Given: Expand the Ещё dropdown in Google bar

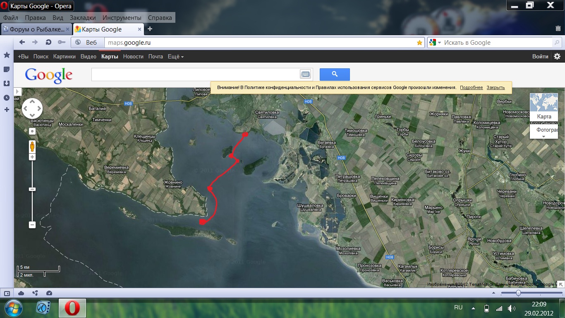Looking at the screenshot, I should pos(175,57).
